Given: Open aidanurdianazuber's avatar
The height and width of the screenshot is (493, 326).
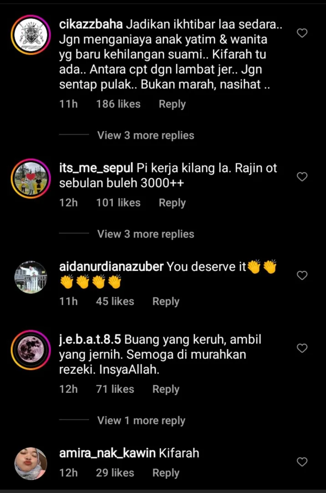Looking at the screenshot, I should [x=31, y=277].
